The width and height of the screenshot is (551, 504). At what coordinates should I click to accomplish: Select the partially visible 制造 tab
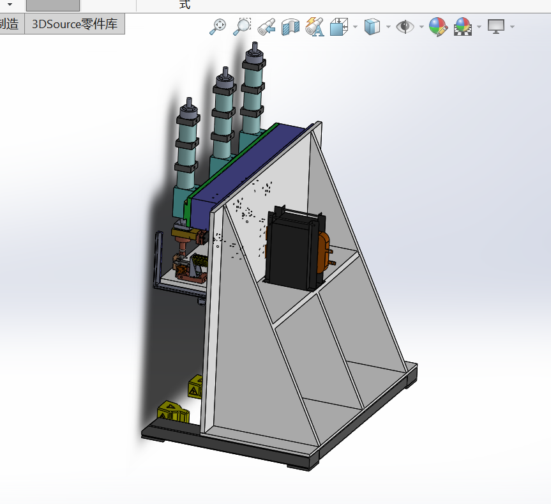pos(11,24)
